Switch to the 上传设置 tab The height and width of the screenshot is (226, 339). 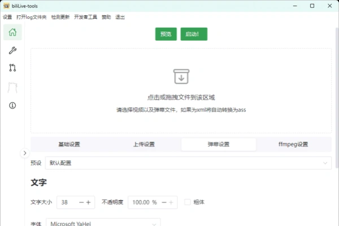click(144, 144)
